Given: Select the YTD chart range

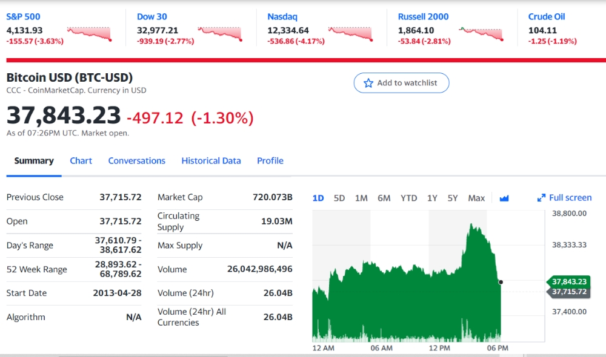Looking at the screenshot, I should tap(408, 198).
